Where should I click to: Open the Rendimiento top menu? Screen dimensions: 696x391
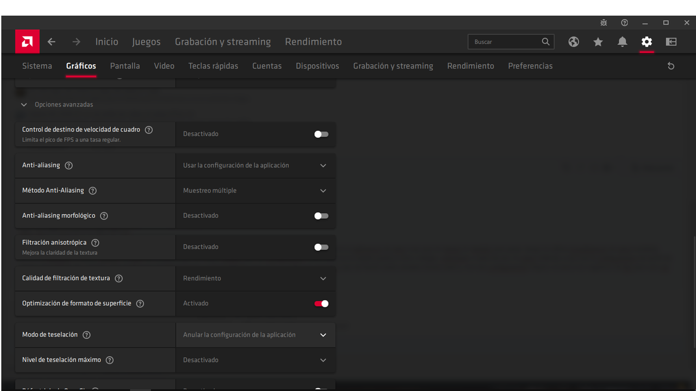(313, 42)
